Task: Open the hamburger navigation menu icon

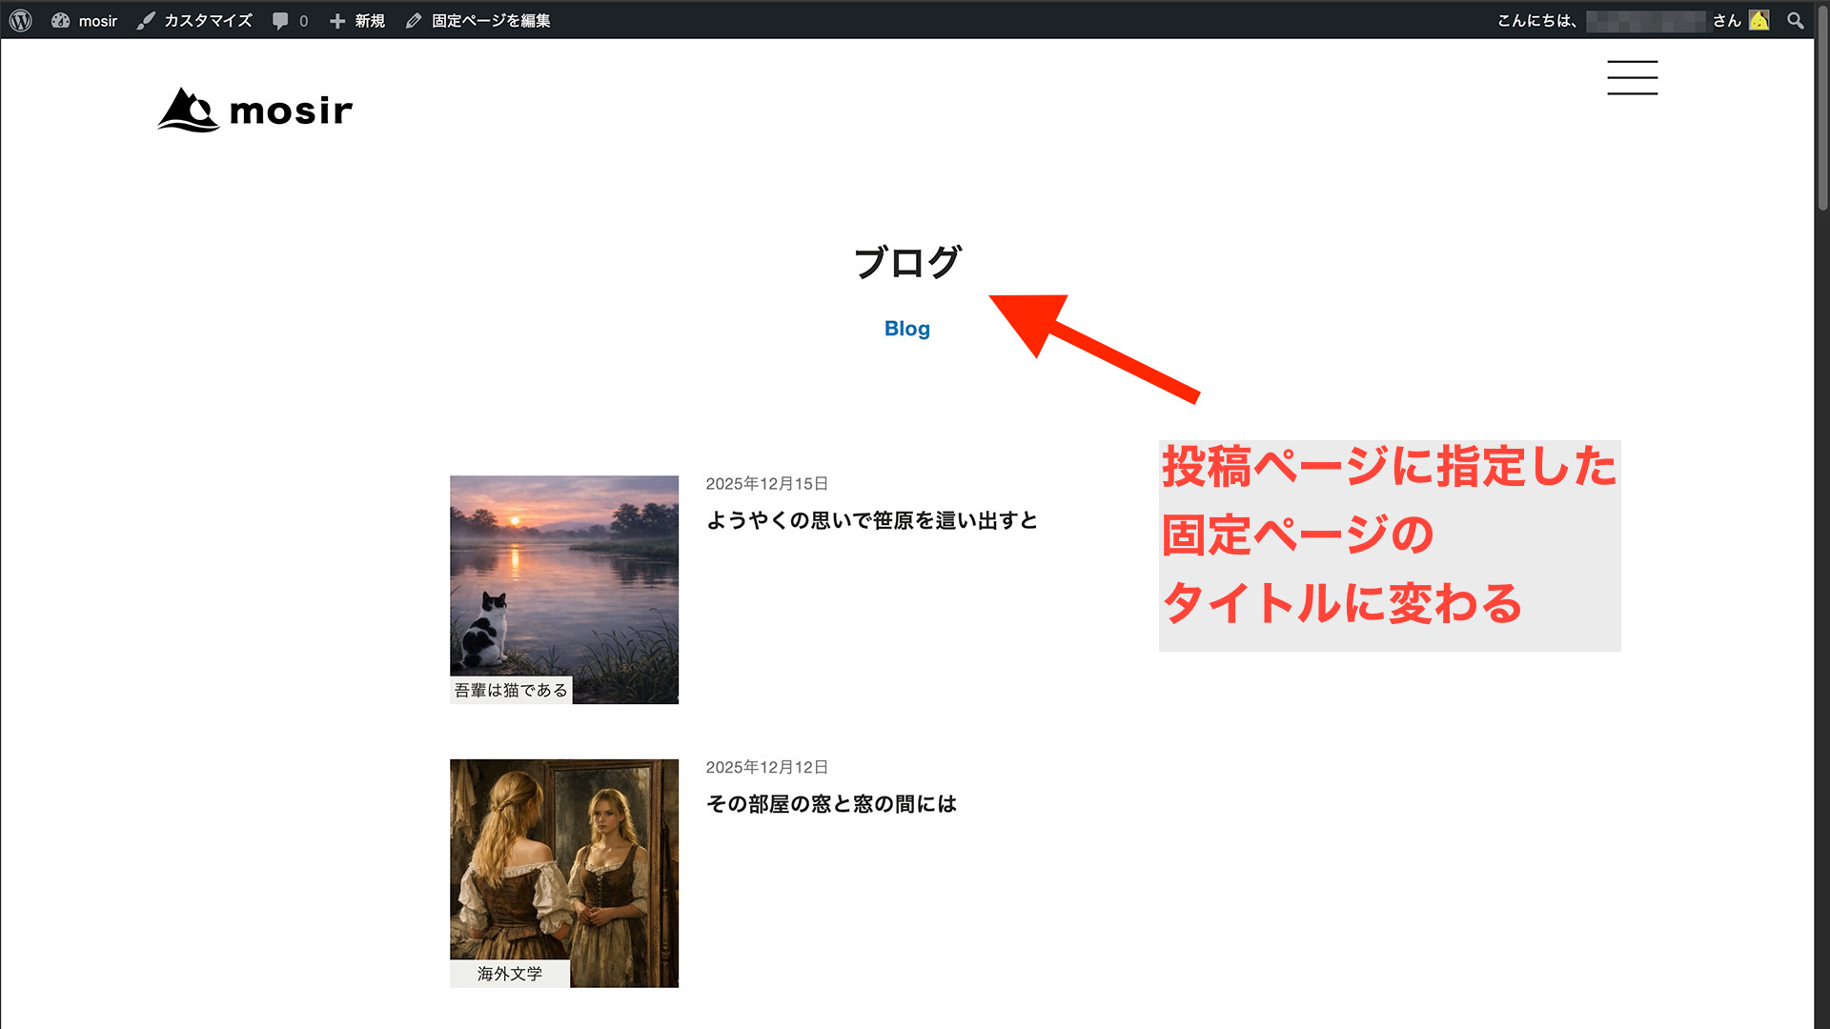Action: 1632,78
